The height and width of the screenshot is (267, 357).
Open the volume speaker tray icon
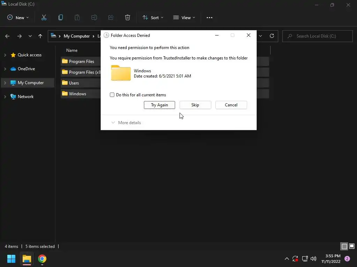point(313,259)
